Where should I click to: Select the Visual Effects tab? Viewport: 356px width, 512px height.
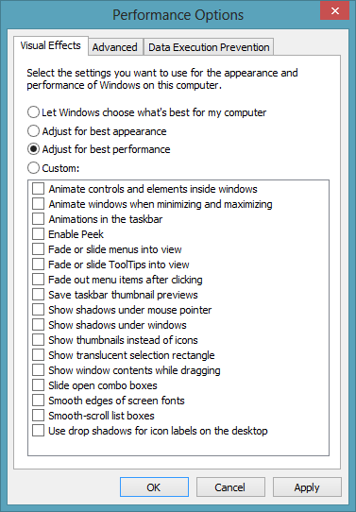point(51,45)
